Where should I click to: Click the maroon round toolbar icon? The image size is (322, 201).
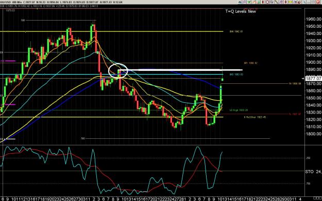click(x=299, y=2)
